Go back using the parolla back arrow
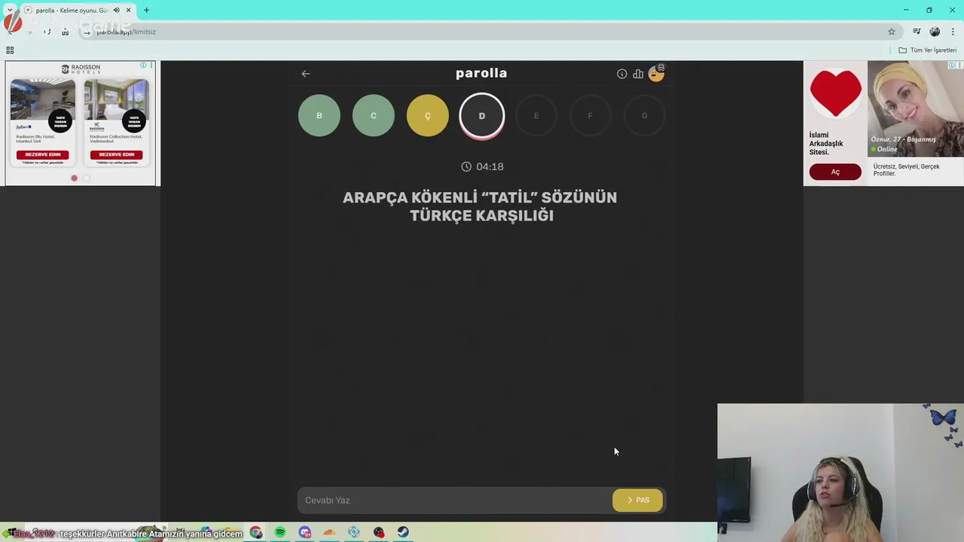 [306, 74]
